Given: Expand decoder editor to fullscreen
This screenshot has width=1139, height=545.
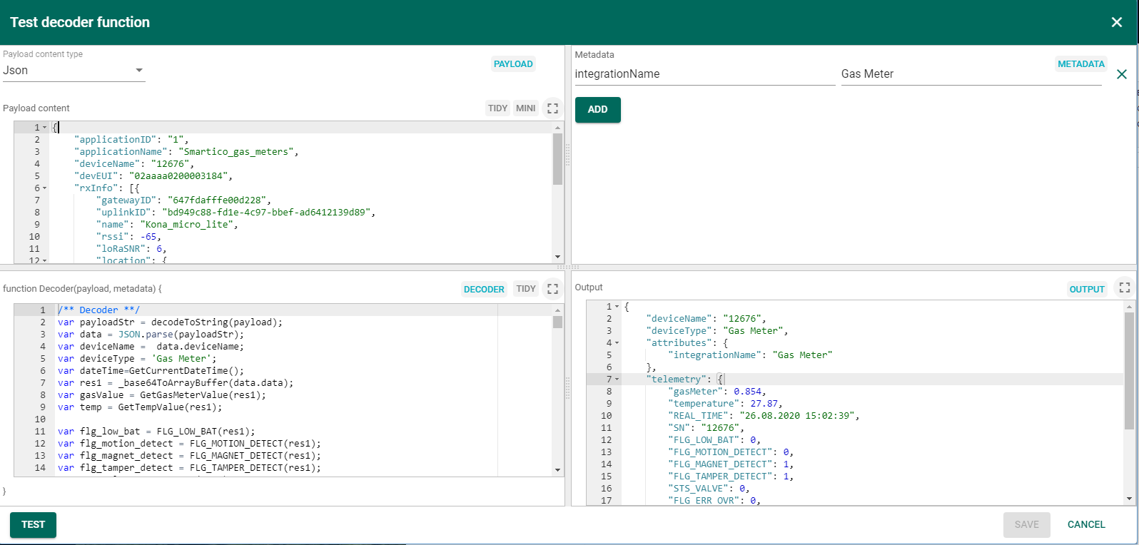Looking at the screenshot, I should [x=552, y=289].
